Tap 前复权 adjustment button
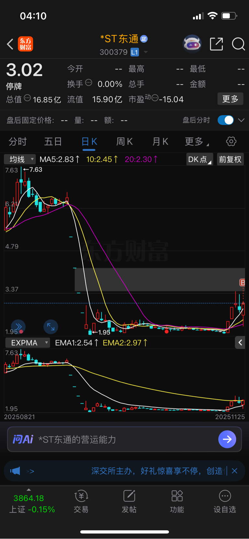The image size is (249, 539). (x=230, y=159)
